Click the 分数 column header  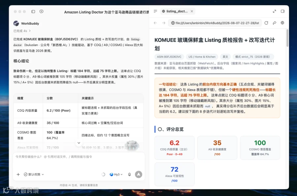tap(49, 98)
